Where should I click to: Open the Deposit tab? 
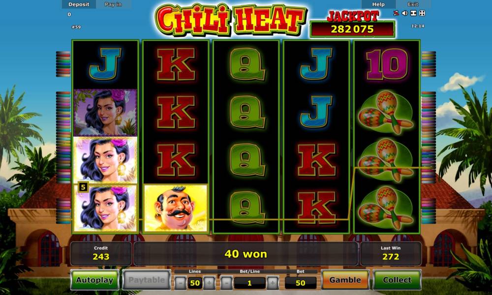pyautogui.click(x=79, y=4)
